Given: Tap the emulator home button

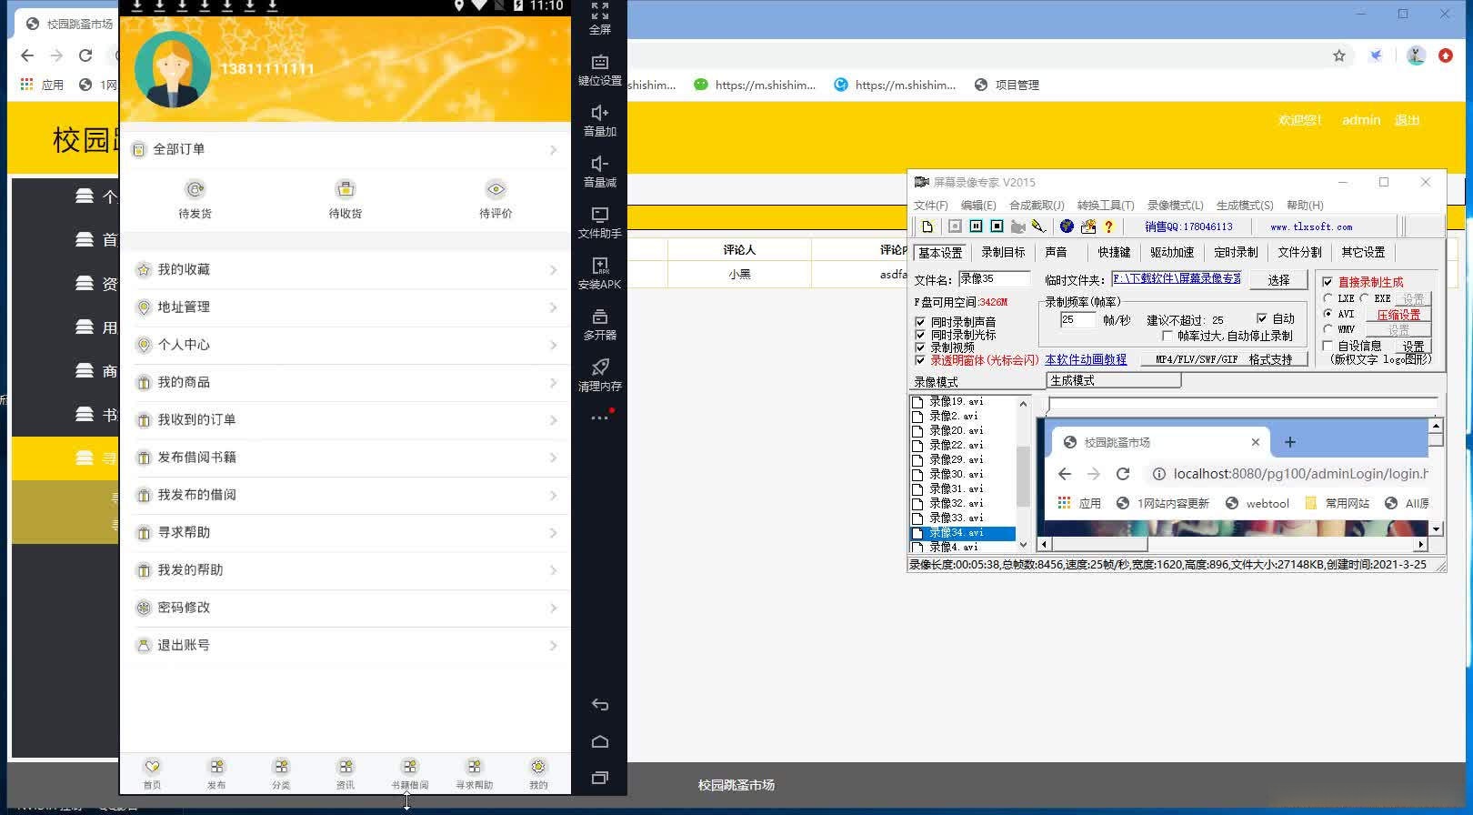Looking at the screenshot, I should pyautogui.click(x=600, y=741).
